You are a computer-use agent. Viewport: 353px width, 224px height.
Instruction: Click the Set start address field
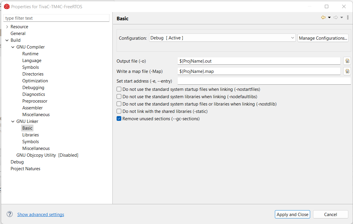tap(264, 81)
